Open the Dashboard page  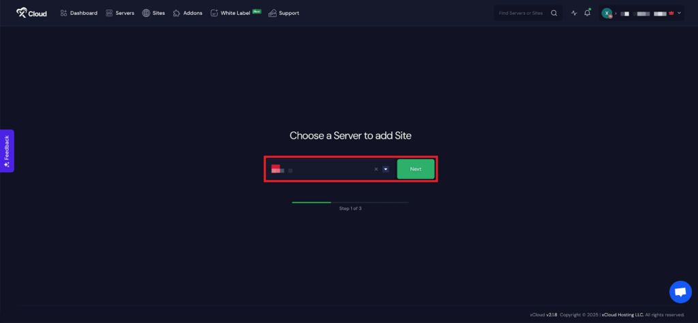[78, 13]
